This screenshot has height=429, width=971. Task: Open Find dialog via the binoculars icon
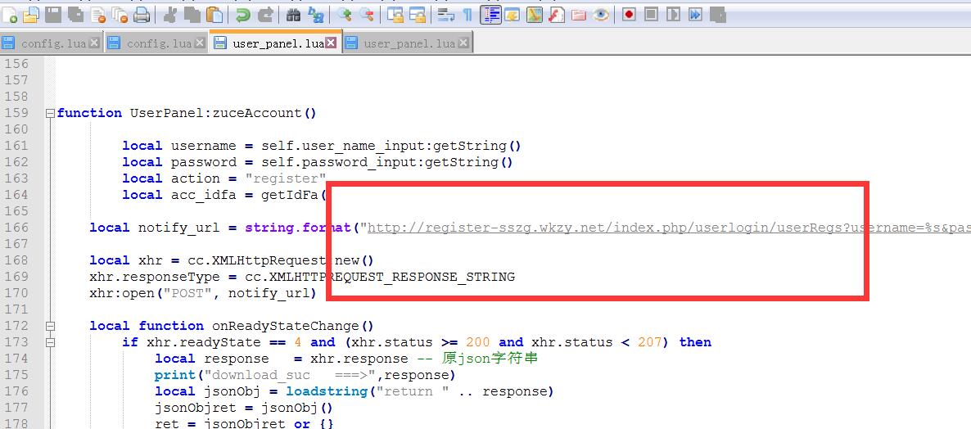click(x=293, y=14)
